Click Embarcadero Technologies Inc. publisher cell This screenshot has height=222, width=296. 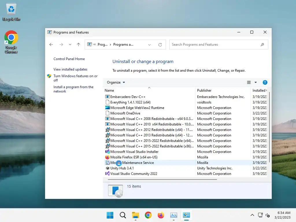click(221, 97)
